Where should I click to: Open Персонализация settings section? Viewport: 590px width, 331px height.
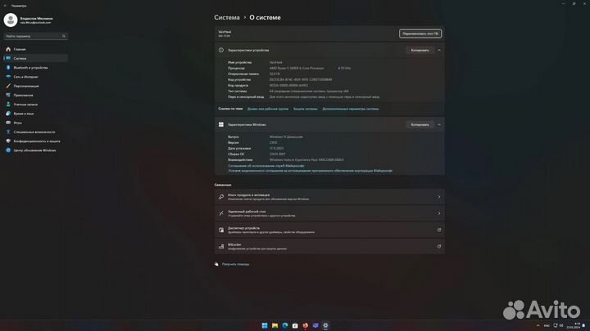26,86
